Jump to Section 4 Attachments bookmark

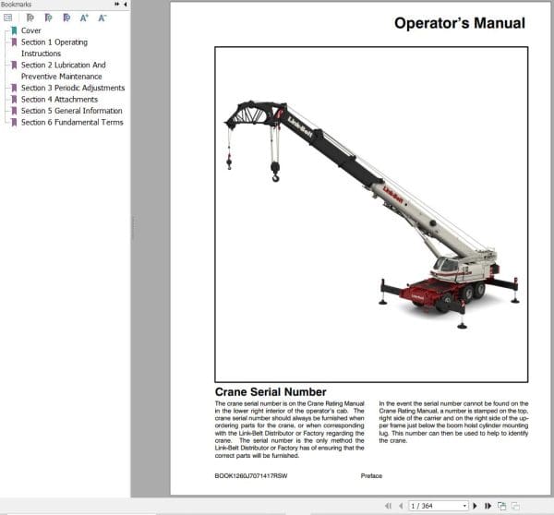click(59, 100)
